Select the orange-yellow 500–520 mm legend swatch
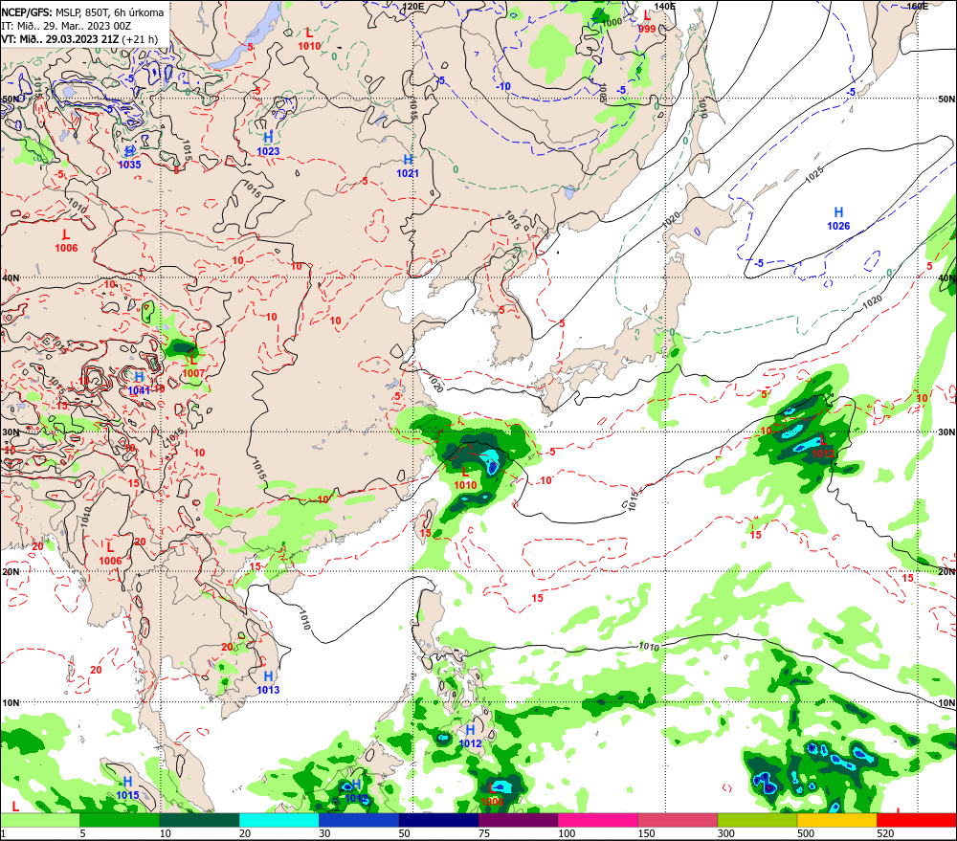Viewport: 957px width, 841px height. (x=836, y=820)
